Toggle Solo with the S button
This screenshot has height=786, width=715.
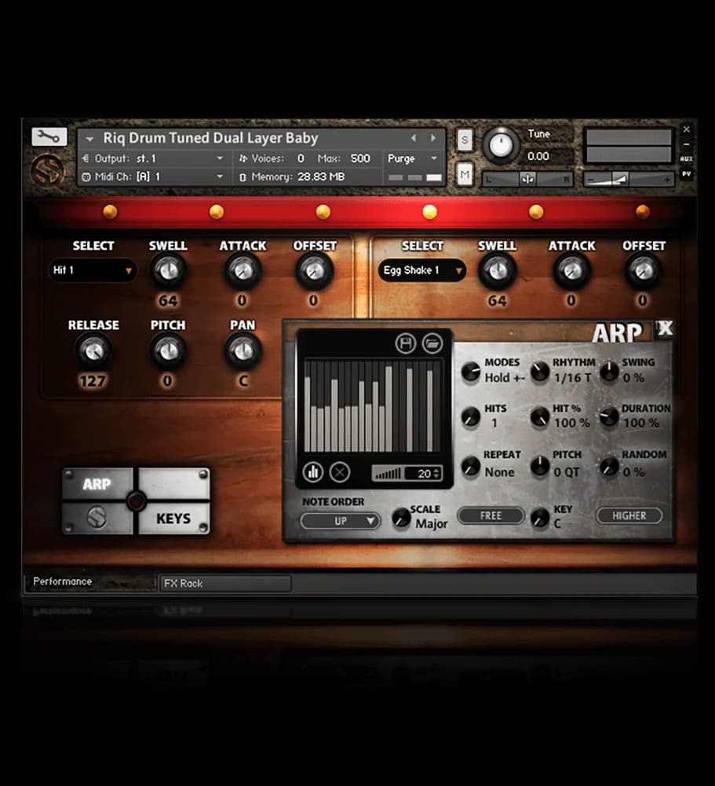[x=465, y=140]
